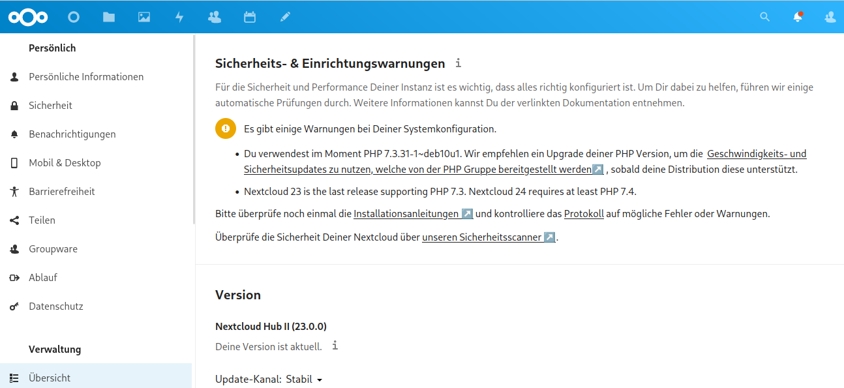Open the Activity lightning icon
The image size is (844, 388).
[179, 17]
